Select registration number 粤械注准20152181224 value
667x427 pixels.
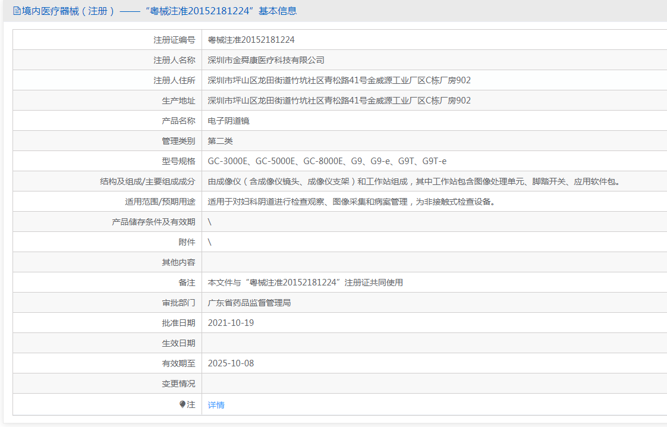(251, 40)
